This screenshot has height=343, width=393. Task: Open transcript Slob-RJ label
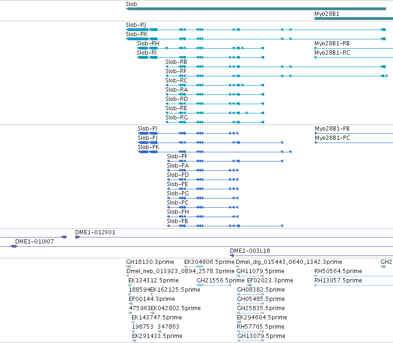pyautogui.click(x=136, y=25)
